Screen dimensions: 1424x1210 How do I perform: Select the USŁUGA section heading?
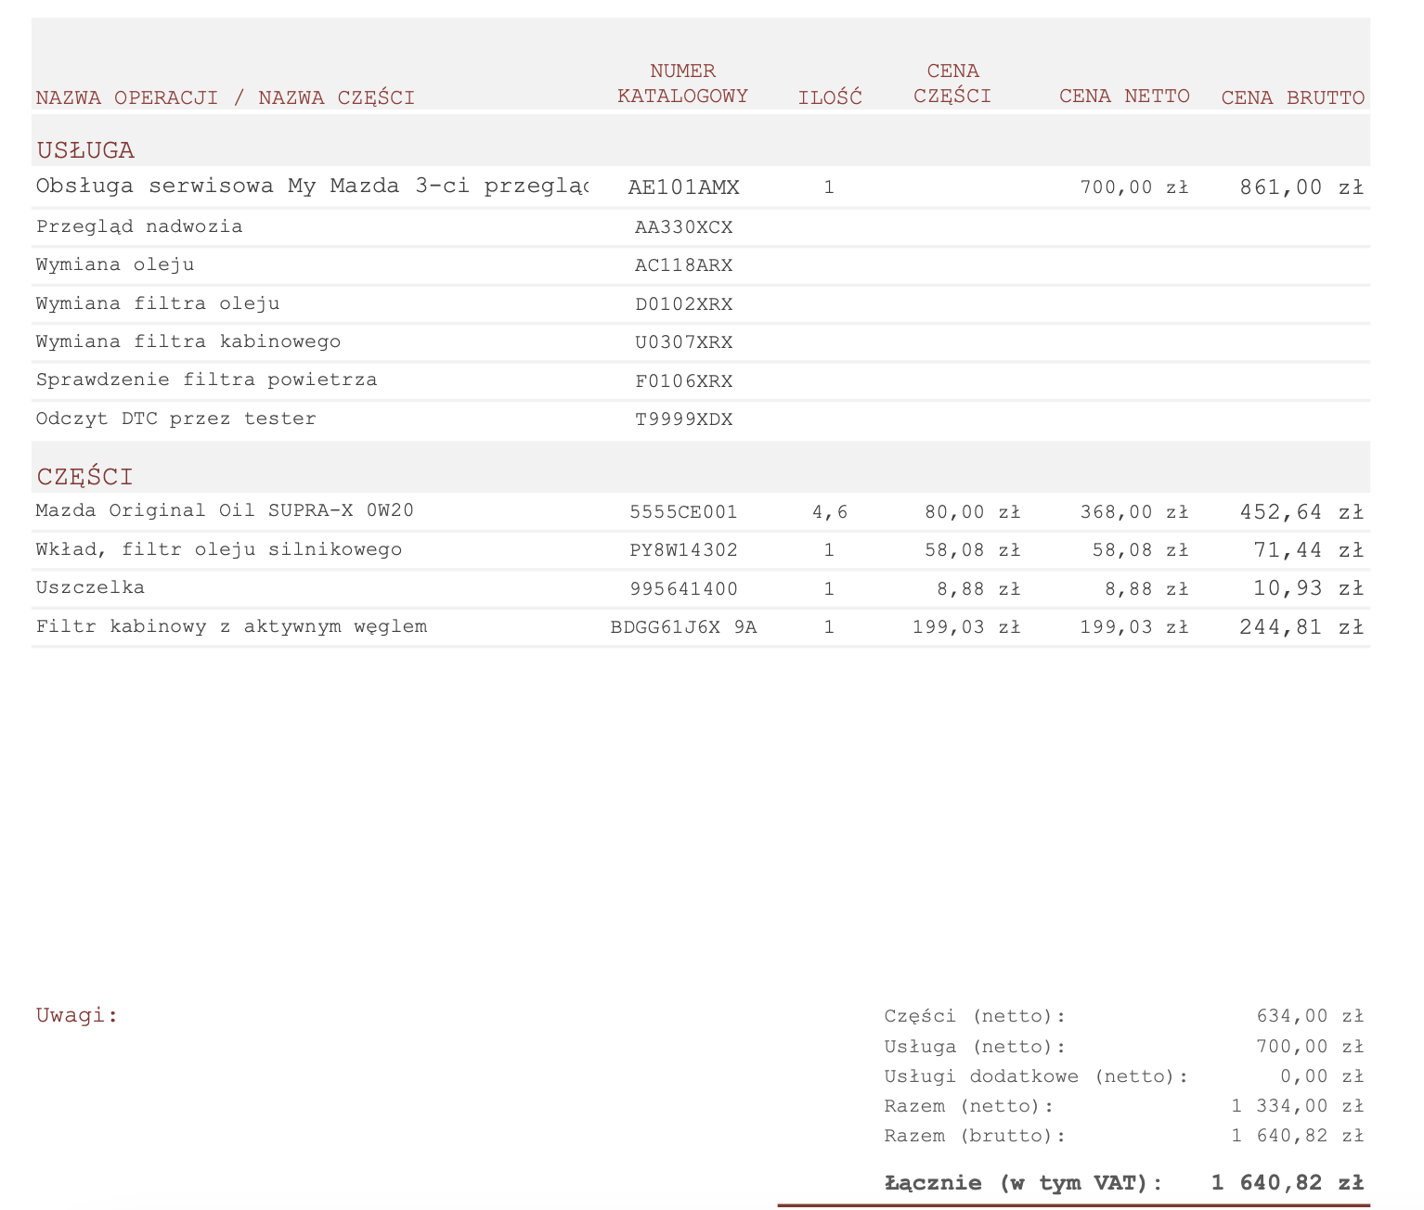[x=85, y=150]
